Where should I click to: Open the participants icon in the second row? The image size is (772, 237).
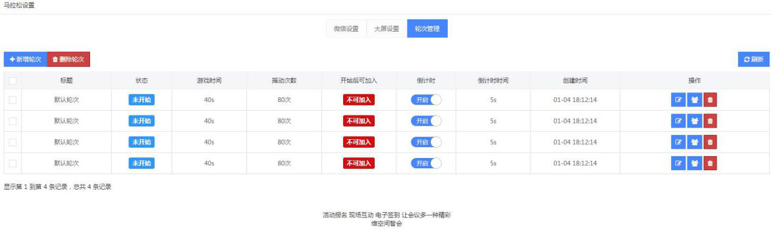tap(695, 121)
